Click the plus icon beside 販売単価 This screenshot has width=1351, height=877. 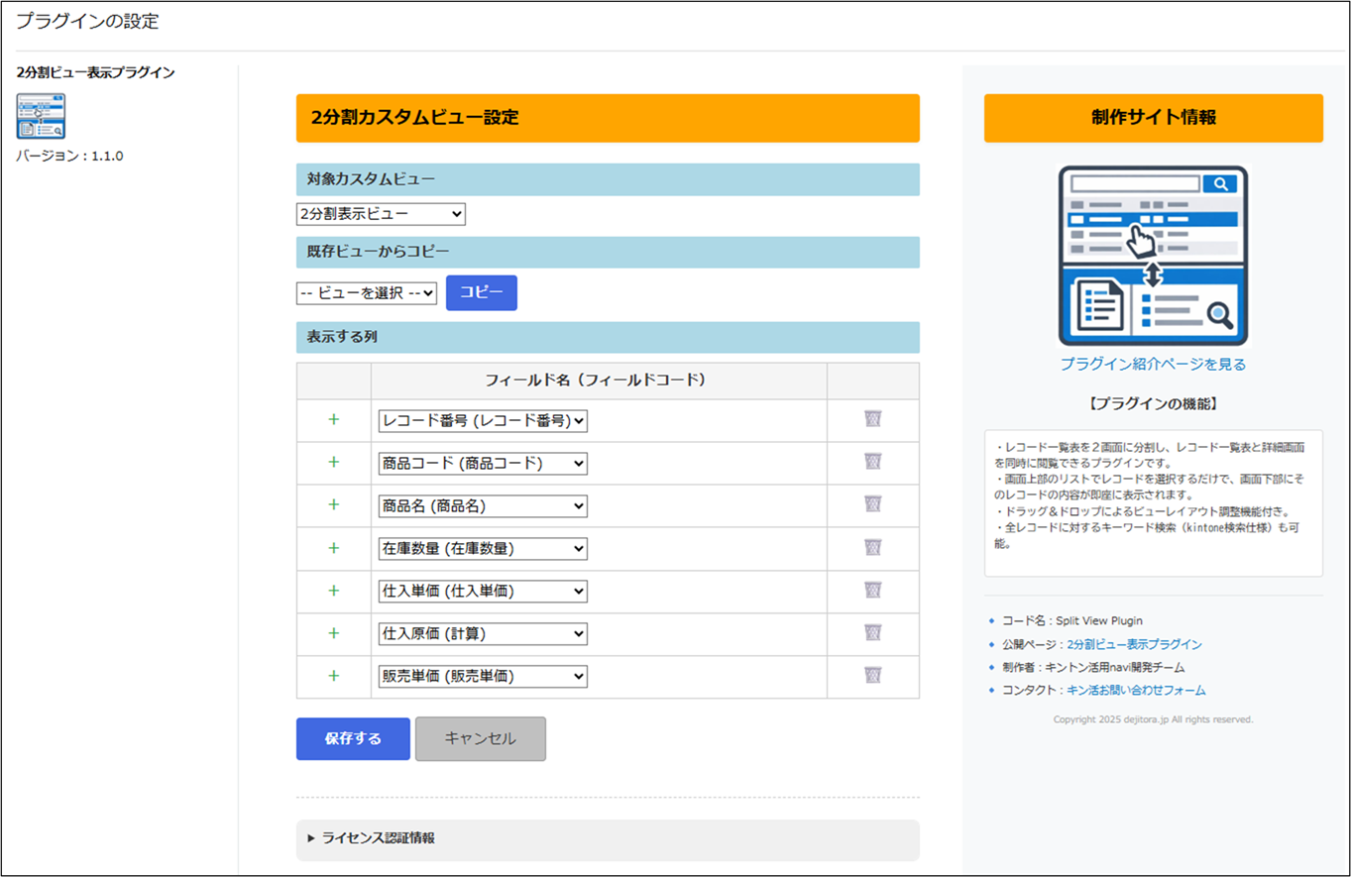point(333,676)
